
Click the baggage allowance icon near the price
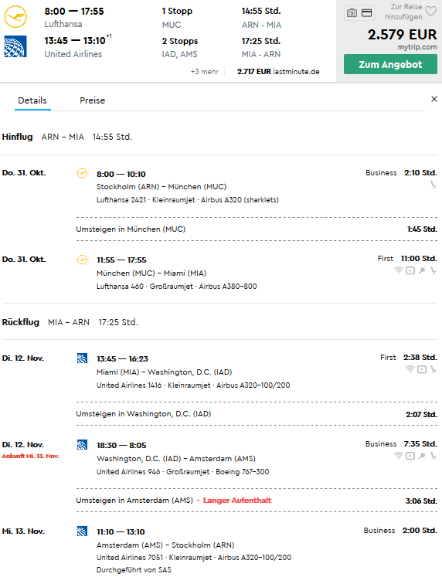(x=352, y=13)
